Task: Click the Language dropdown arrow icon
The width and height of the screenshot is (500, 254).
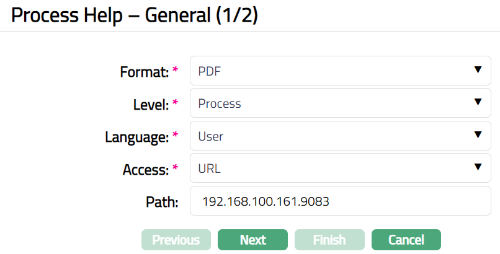Action: tap(478, 136)
